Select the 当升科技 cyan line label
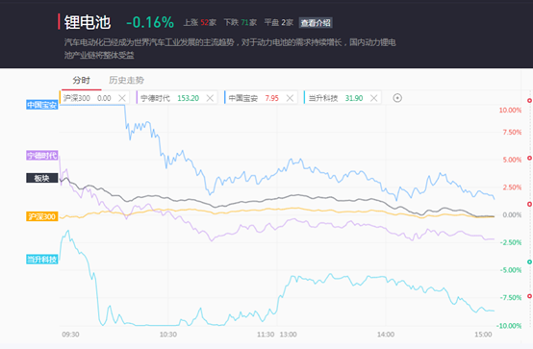The image size is (533, 349). 42,260
